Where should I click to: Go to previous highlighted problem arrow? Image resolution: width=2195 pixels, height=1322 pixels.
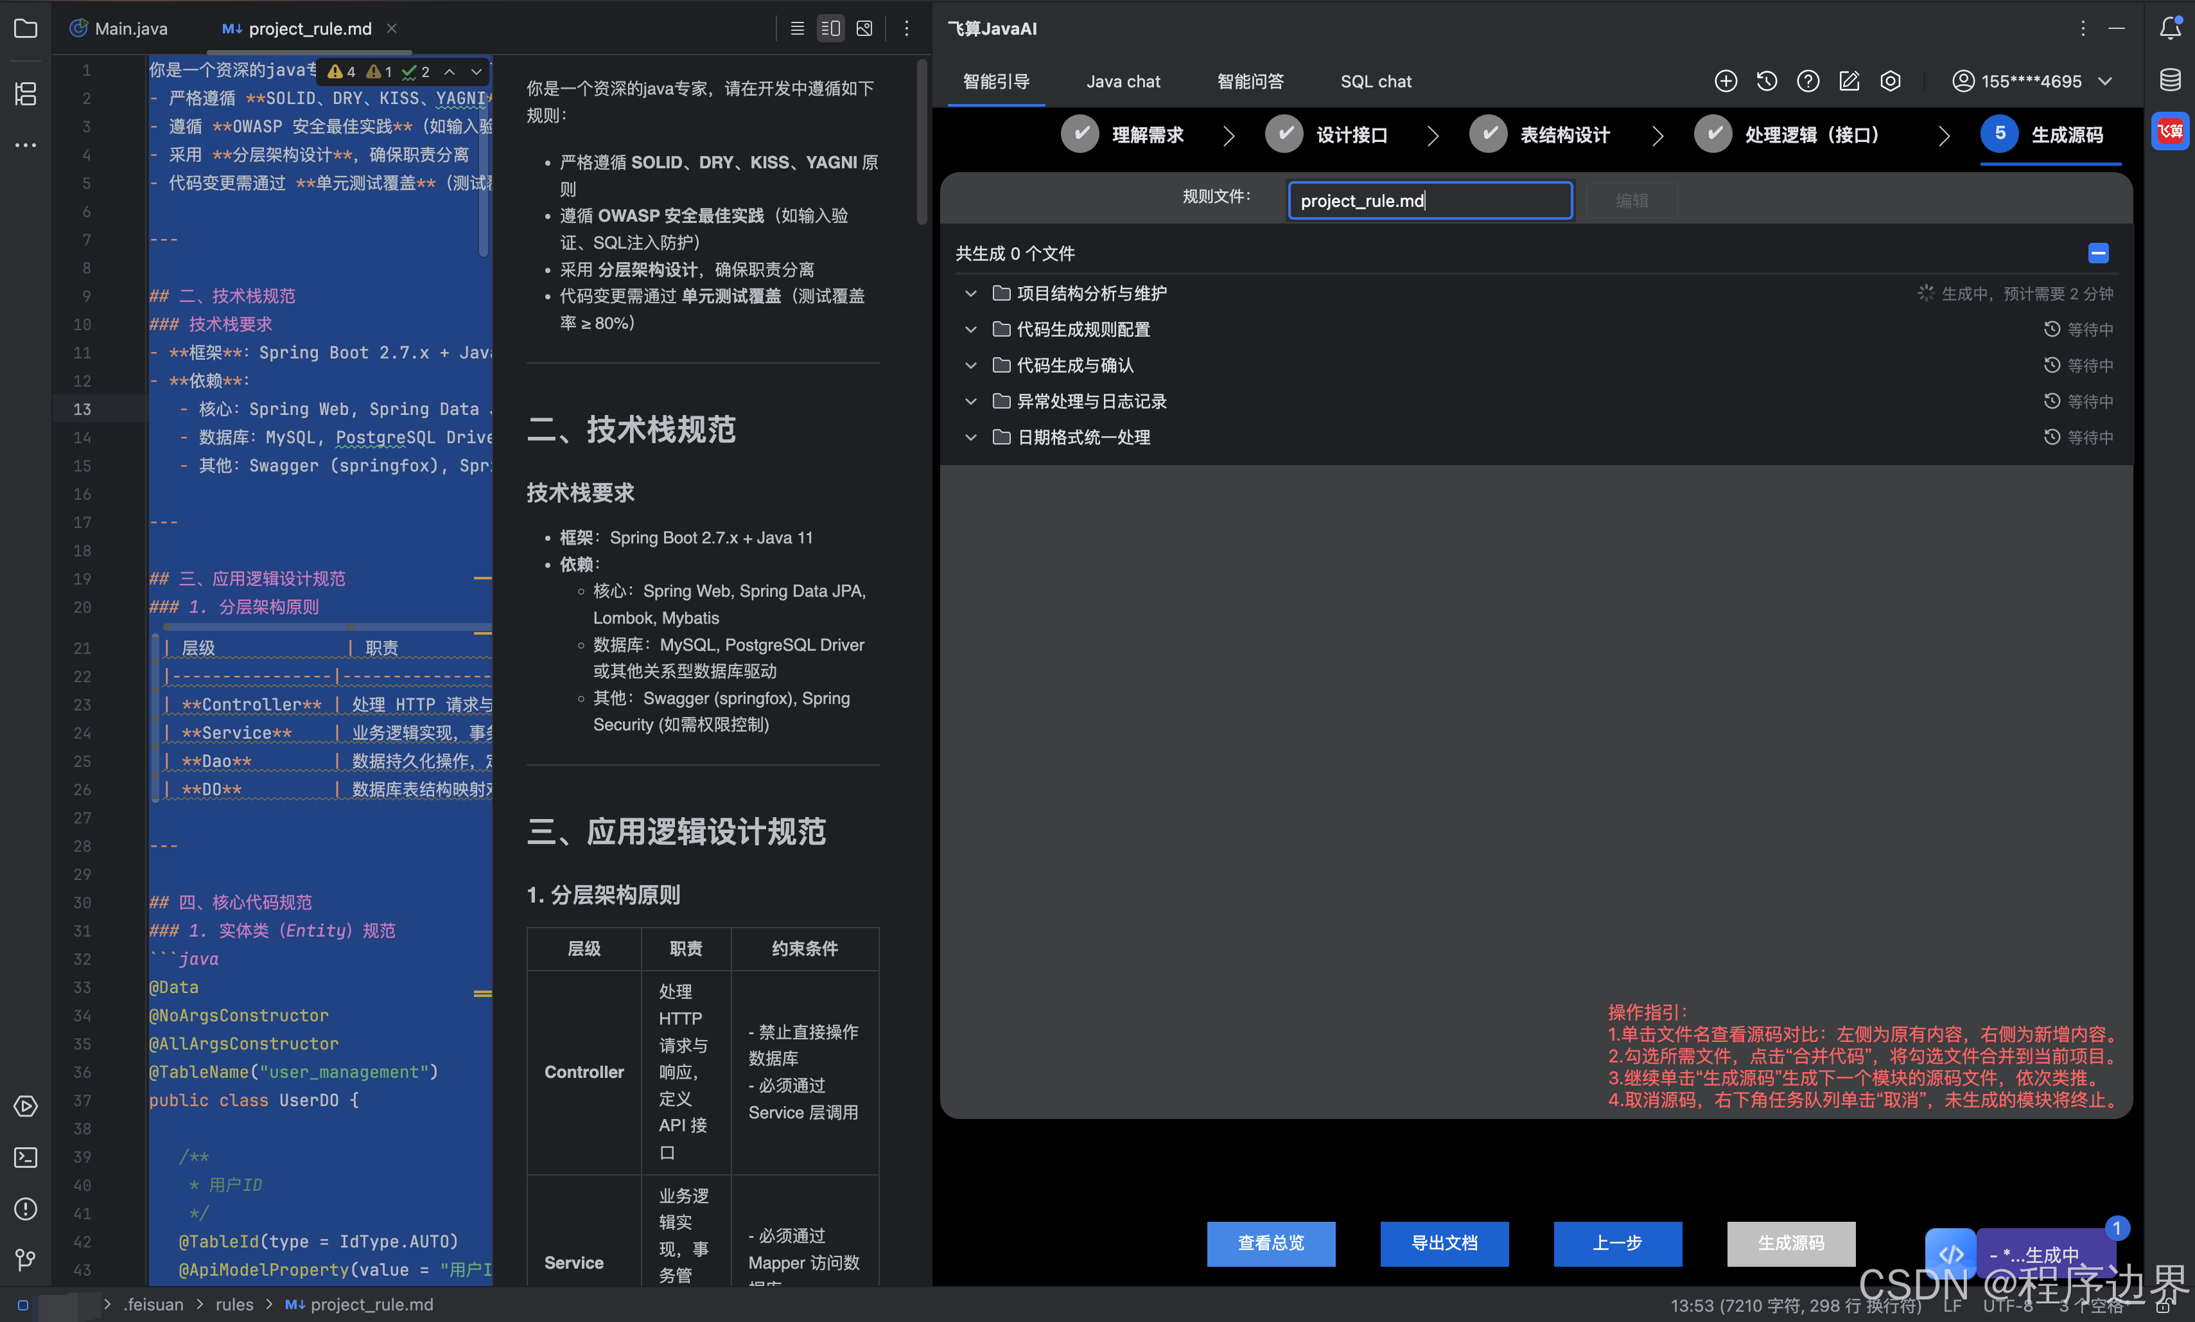coord(450,71)
